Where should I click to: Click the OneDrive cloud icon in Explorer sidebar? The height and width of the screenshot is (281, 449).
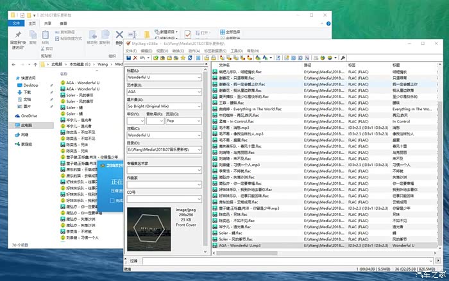click(x=17, y=115)
